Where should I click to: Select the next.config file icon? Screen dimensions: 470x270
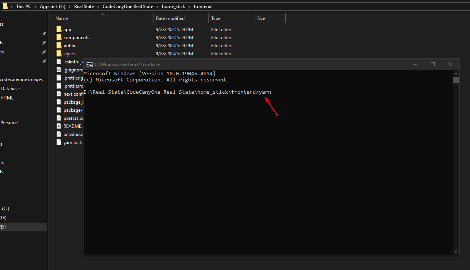pyautogui.click(x=59, y=94)
